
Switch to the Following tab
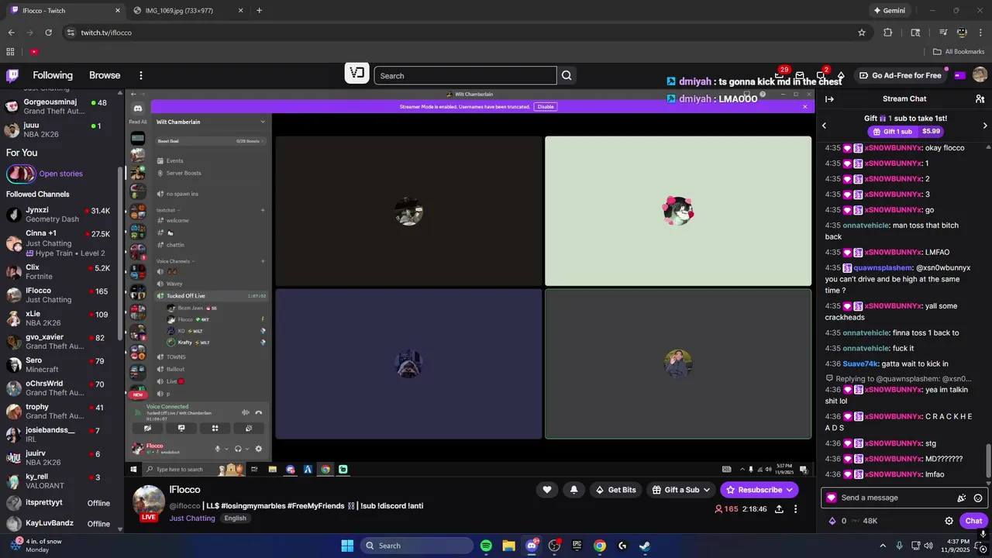[x=53, y=75]
